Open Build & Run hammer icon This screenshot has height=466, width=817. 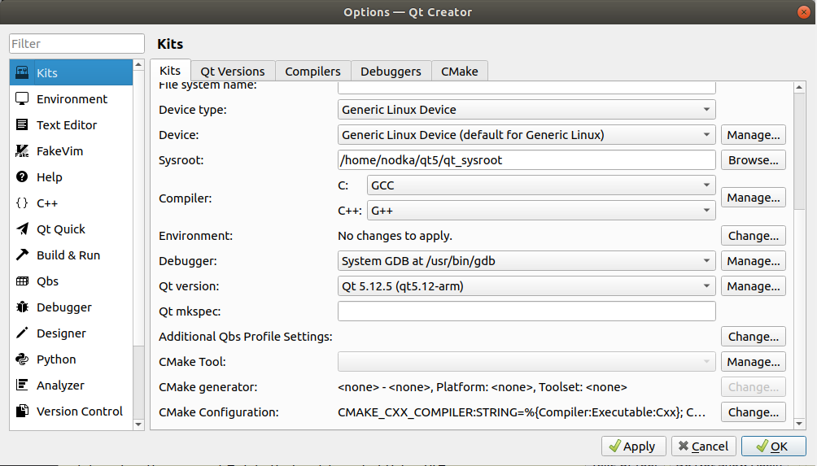[22, 255]
